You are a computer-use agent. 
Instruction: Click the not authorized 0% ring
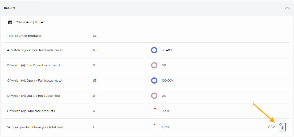pos(154,96)
